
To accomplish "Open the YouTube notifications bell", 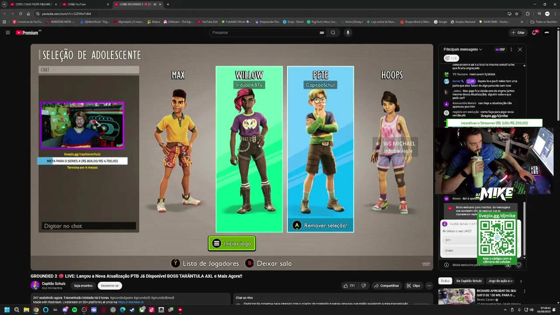I will coord(534,32).
